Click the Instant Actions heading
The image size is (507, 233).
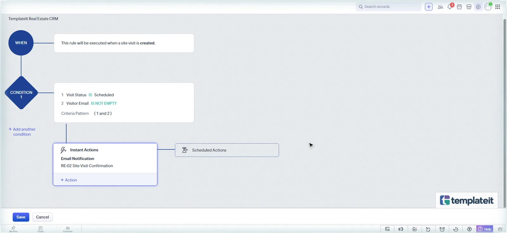point(84,150)
